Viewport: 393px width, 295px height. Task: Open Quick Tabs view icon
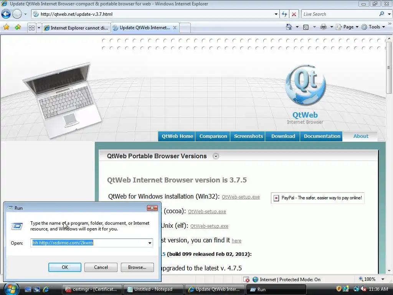[x=31, y=28]
